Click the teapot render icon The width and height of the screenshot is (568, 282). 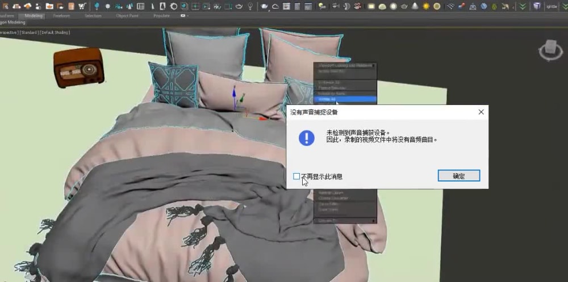tap(265, 6)
